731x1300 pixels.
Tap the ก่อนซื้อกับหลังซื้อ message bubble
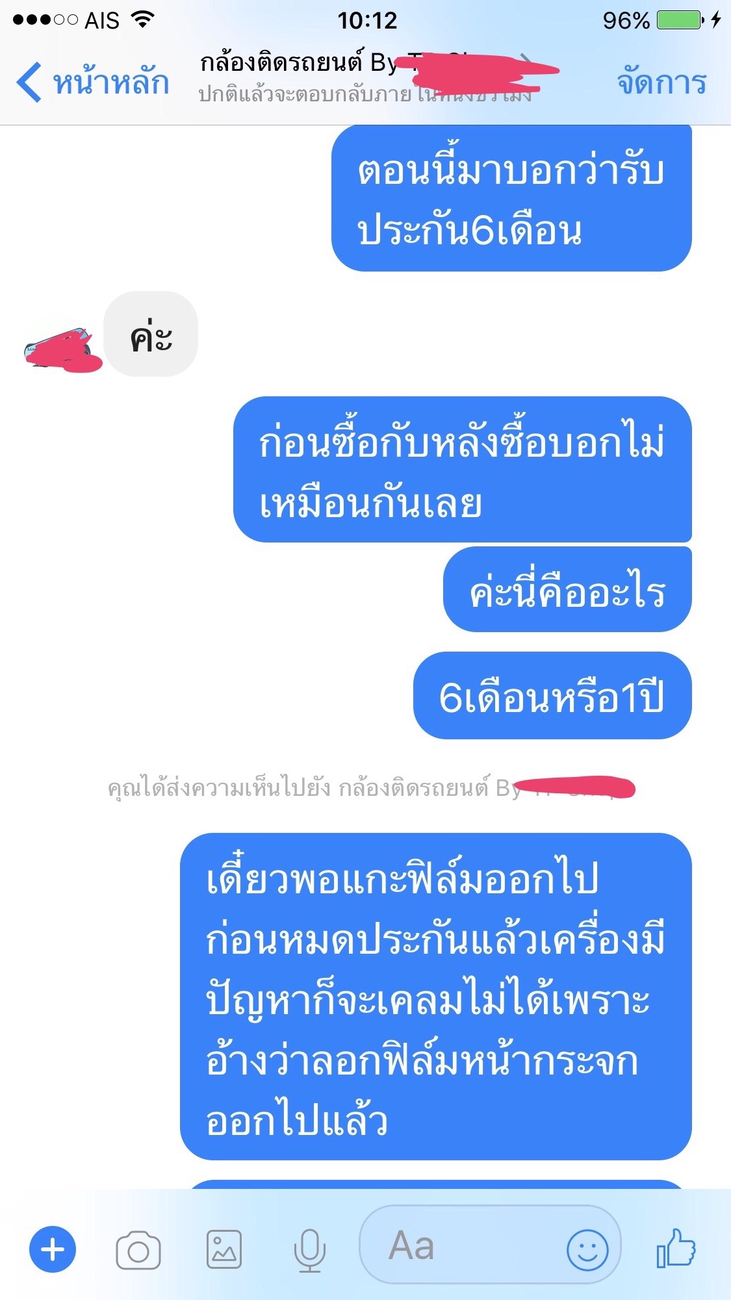tap(463, 469)
